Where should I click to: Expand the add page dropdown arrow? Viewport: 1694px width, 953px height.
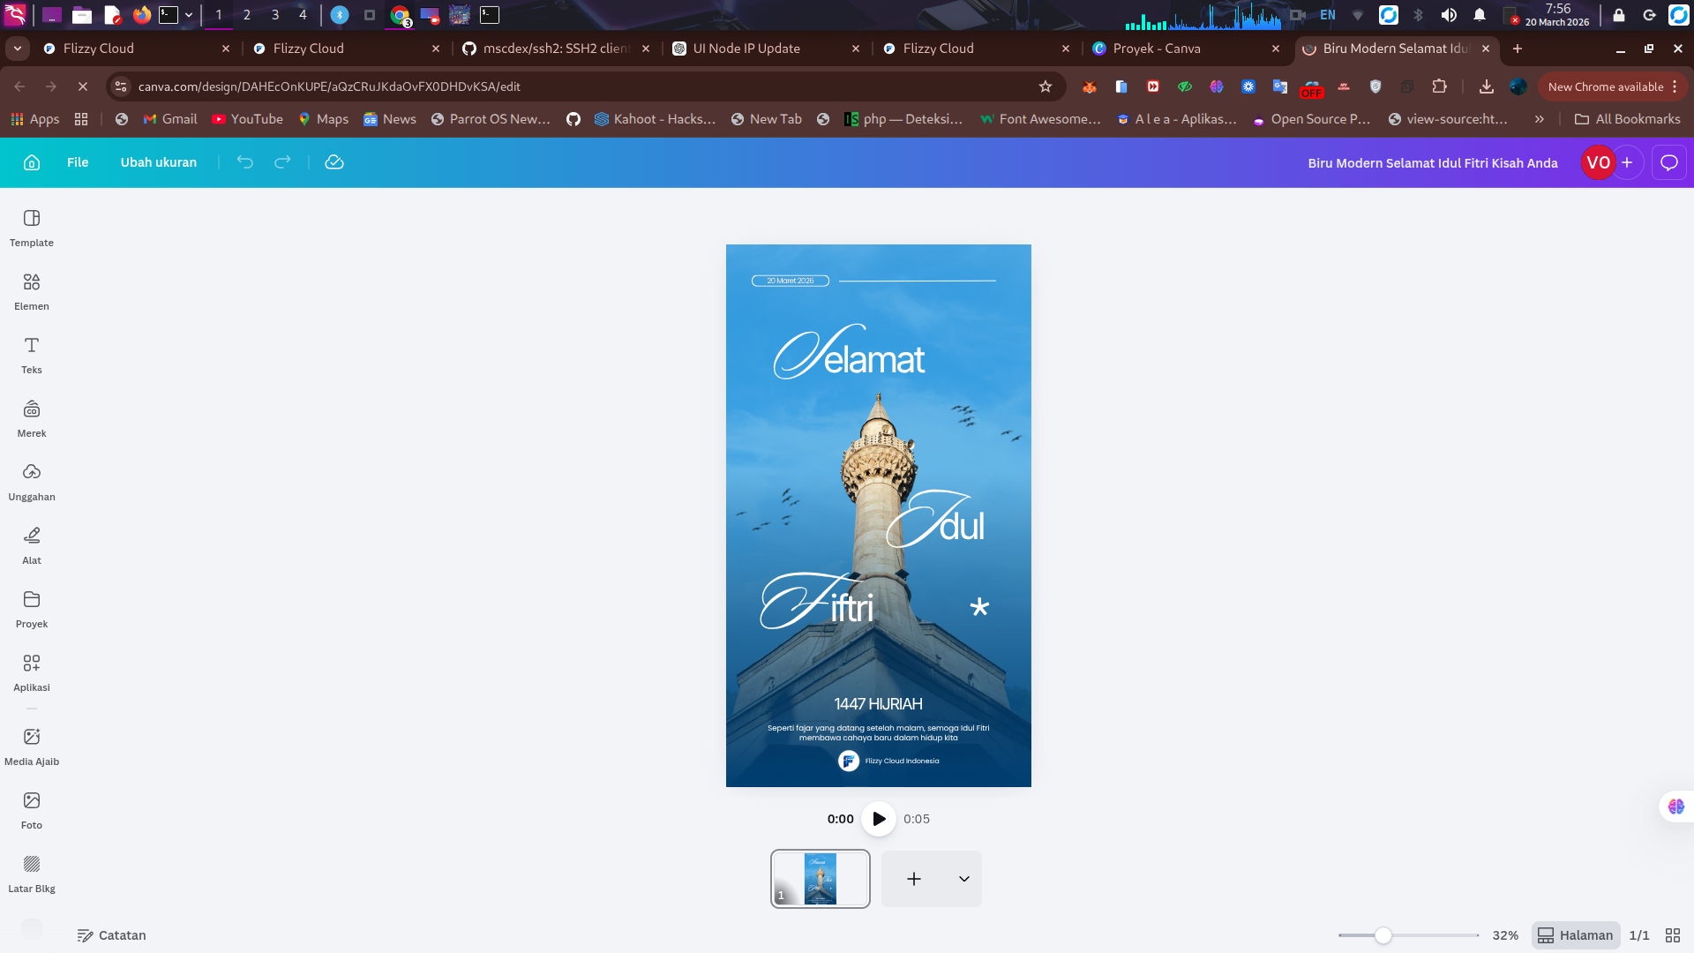[964, 879]
